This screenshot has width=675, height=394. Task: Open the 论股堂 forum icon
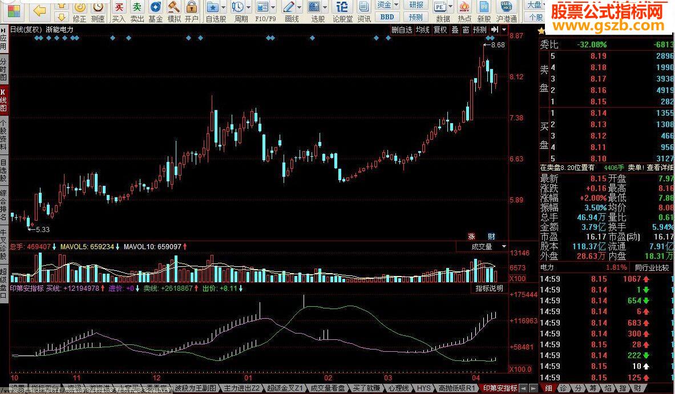[x=342, y=7]
